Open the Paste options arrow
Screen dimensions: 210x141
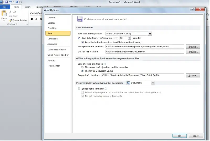coord(4,21)
